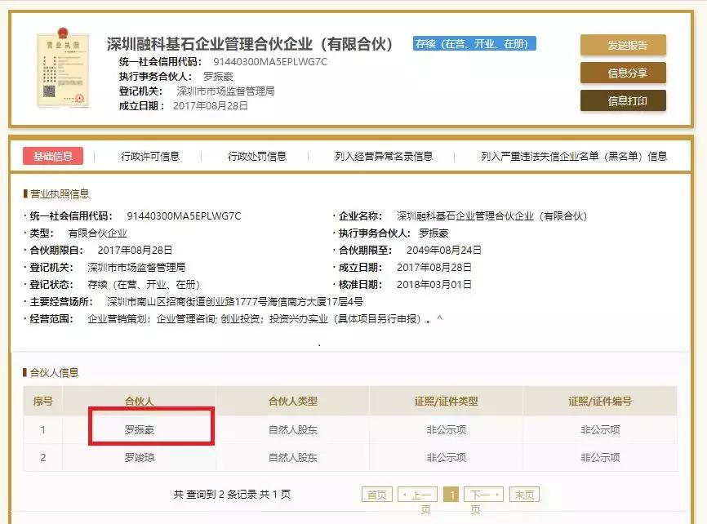This screenshot has width=707, height=524.
Task: Switch to 列入经营异常名录信息 tab
Action: pos(382,155)
